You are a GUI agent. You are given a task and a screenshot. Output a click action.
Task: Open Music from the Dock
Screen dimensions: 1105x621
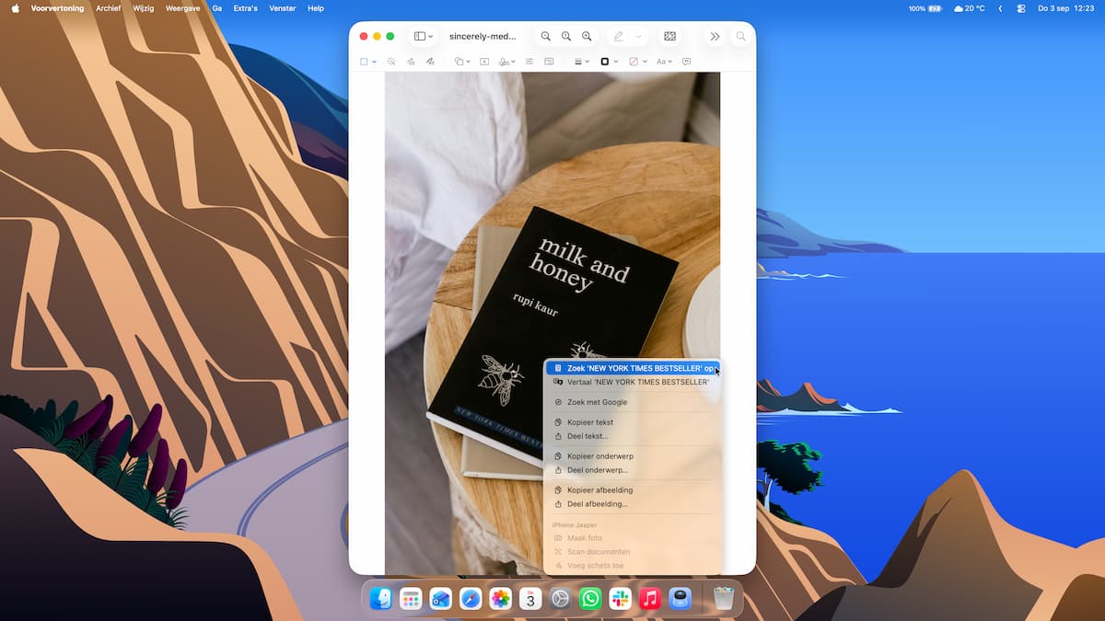click(650, 599)
